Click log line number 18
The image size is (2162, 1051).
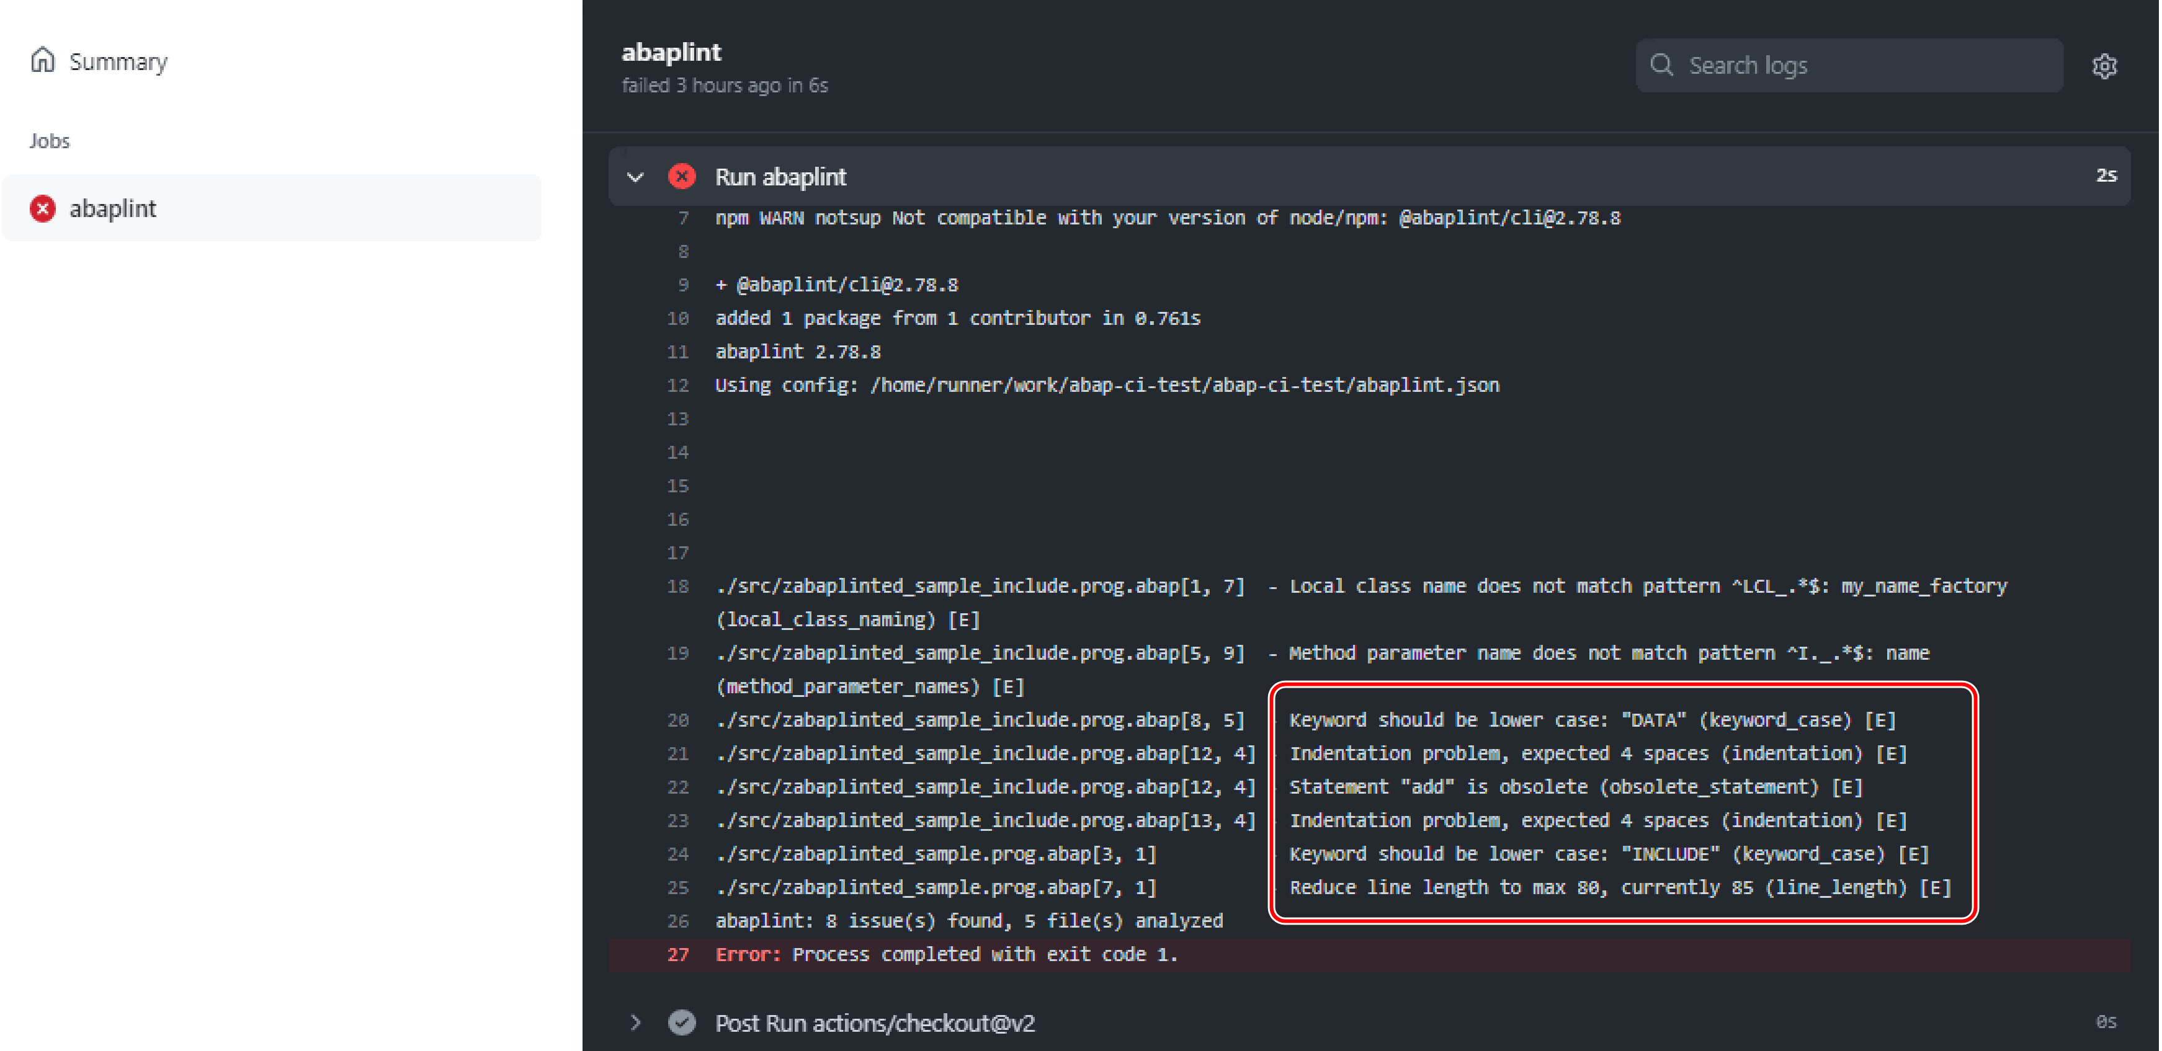pos(677,587)
